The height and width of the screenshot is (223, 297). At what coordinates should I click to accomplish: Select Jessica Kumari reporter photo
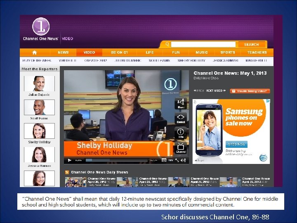[x=39, y=154]
